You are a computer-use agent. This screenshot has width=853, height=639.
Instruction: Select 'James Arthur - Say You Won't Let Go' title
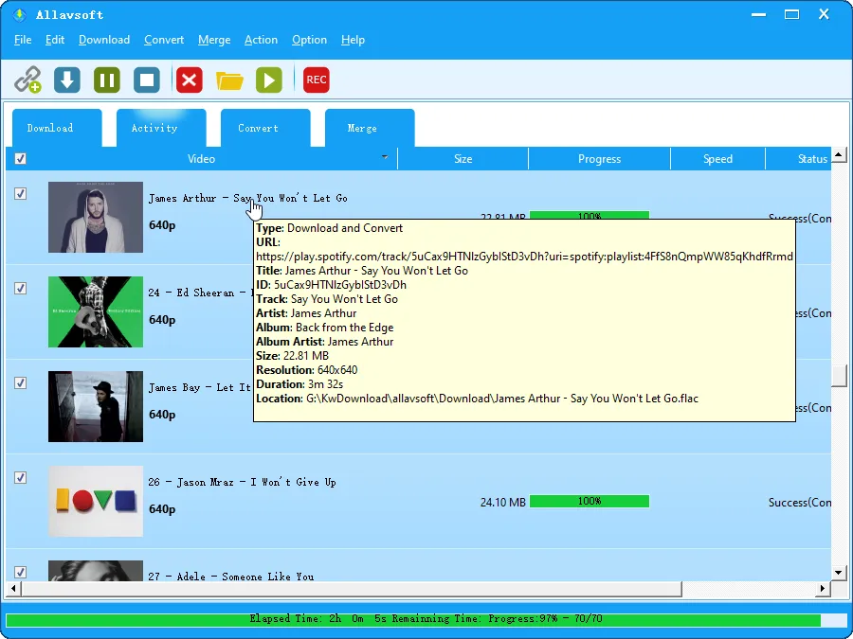[248, 199]
